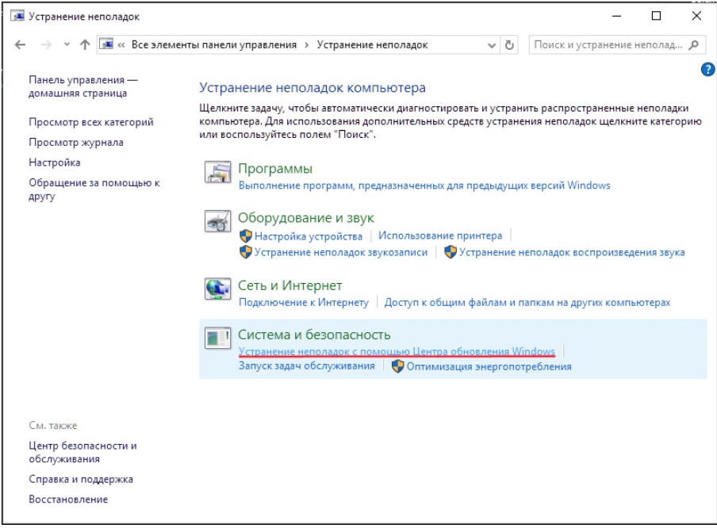This screenshot has width=717, height=528.
Task: Click the window icon in title bar
Action: point(17,17)
